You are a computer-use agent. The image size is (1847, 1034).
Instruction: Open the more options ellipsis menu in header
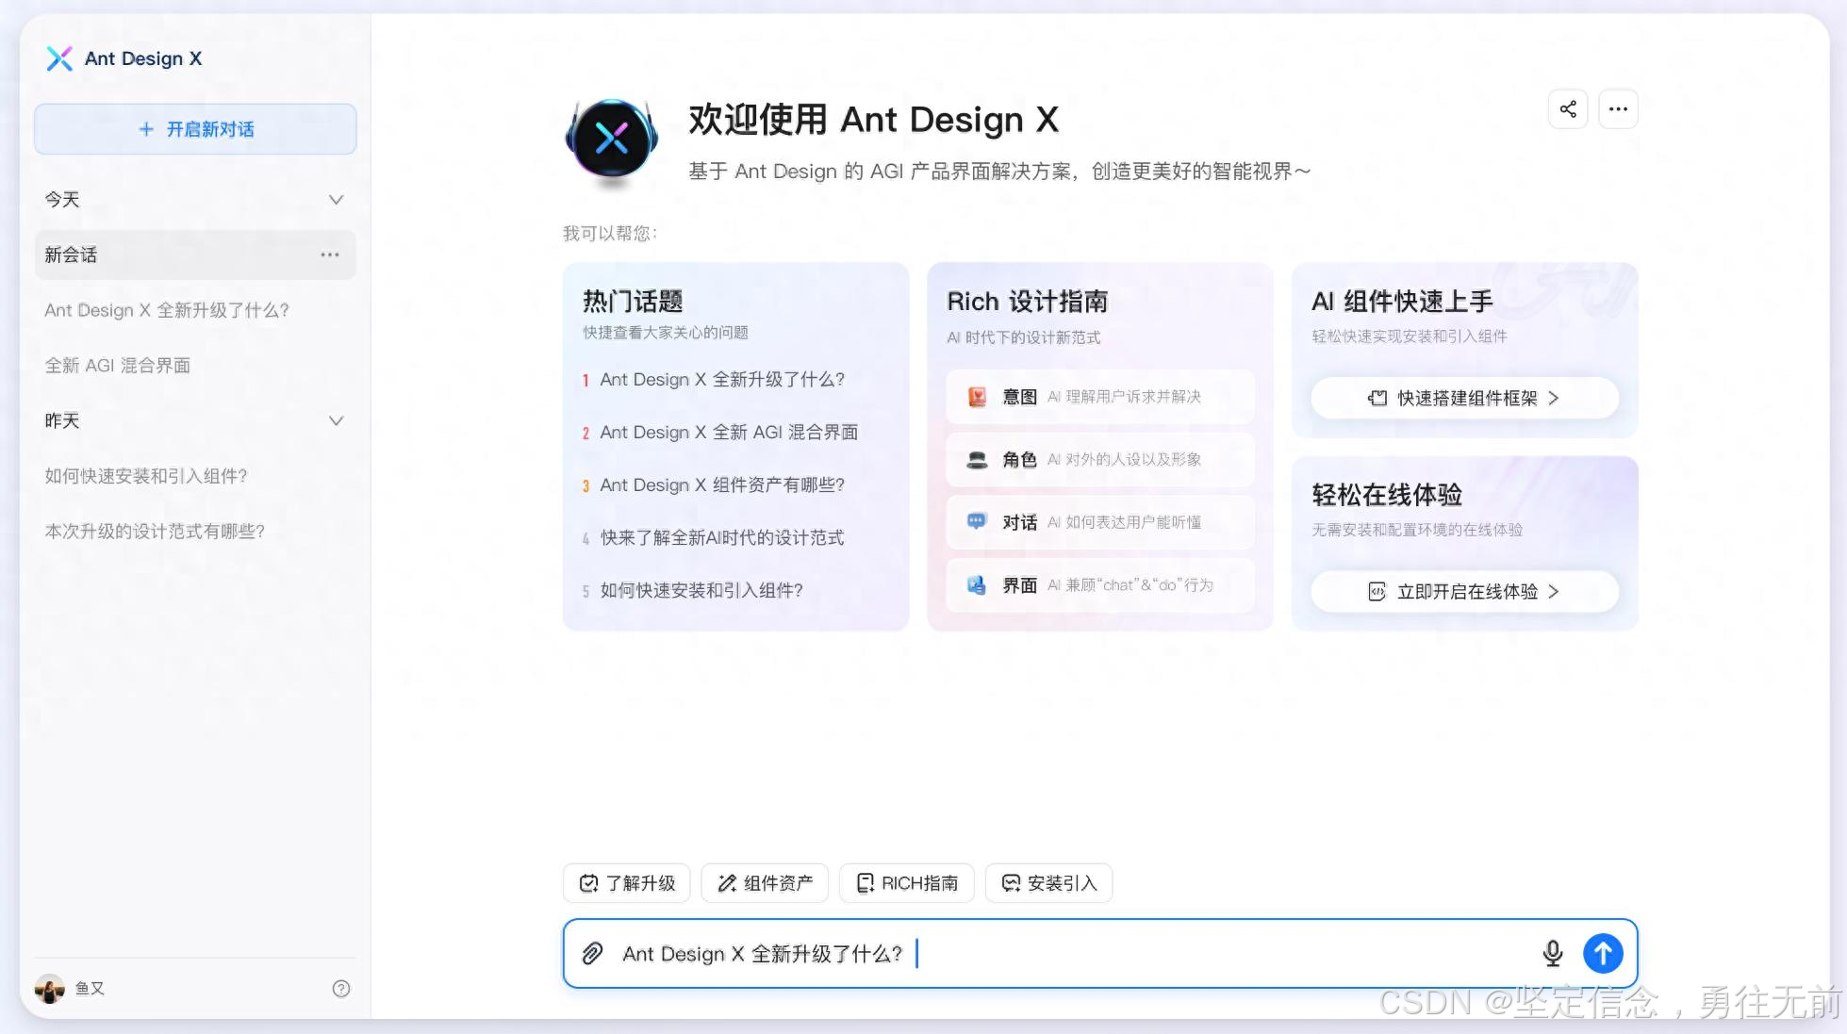tap(1618, 109)
